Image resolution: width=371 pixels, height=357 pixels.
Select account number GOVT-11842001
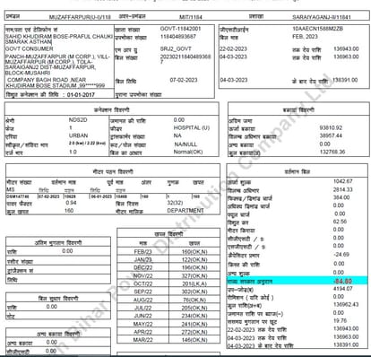(180, 29)
